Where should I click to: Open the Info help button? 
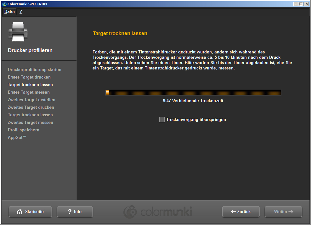[75, 211]
